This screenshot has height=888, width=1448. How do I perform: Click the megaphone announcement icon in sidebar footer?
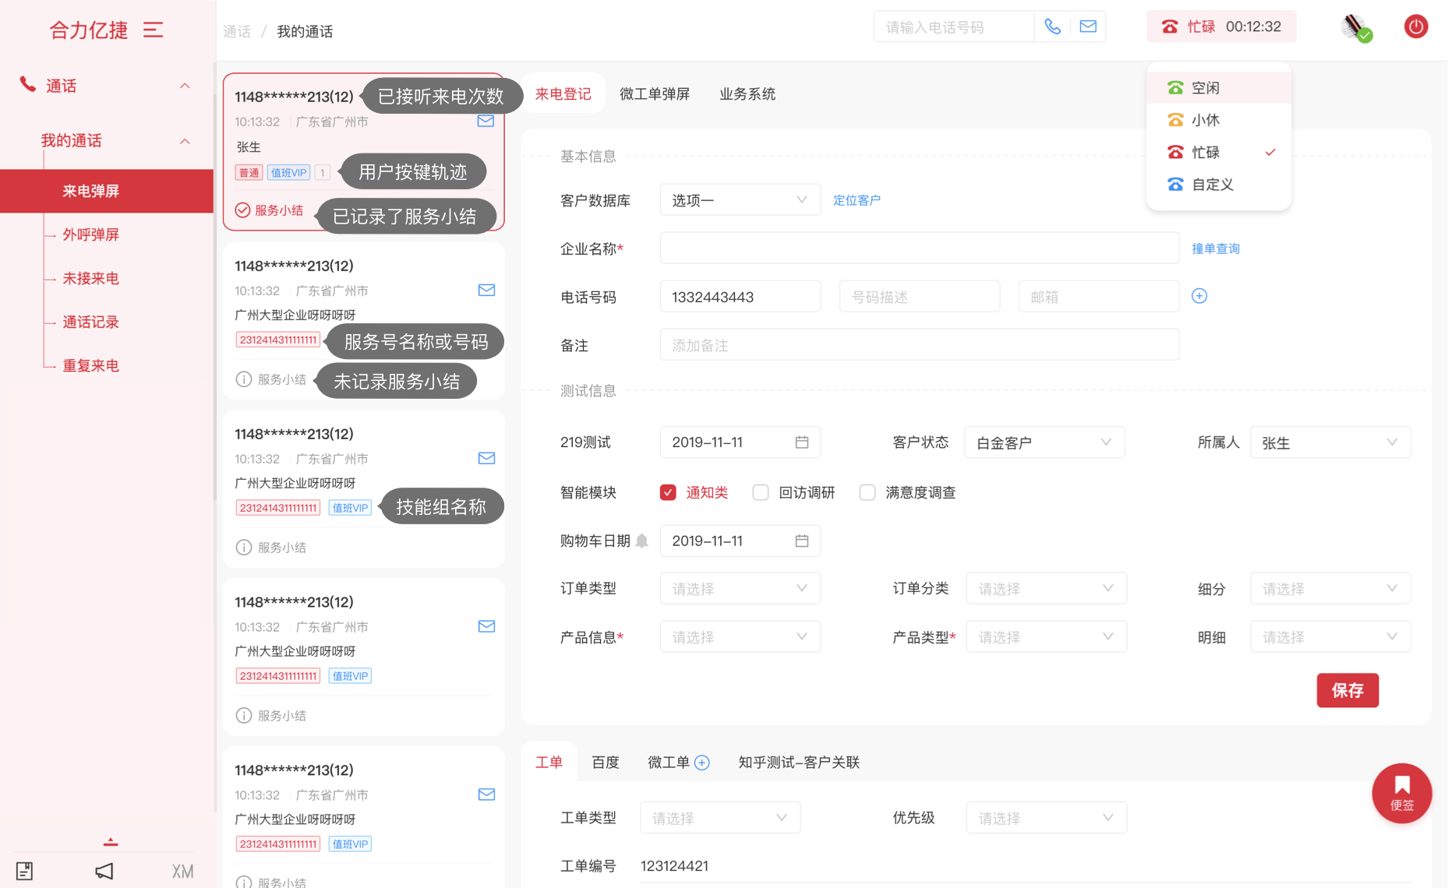pyautogui.click(x=104, y=871)
